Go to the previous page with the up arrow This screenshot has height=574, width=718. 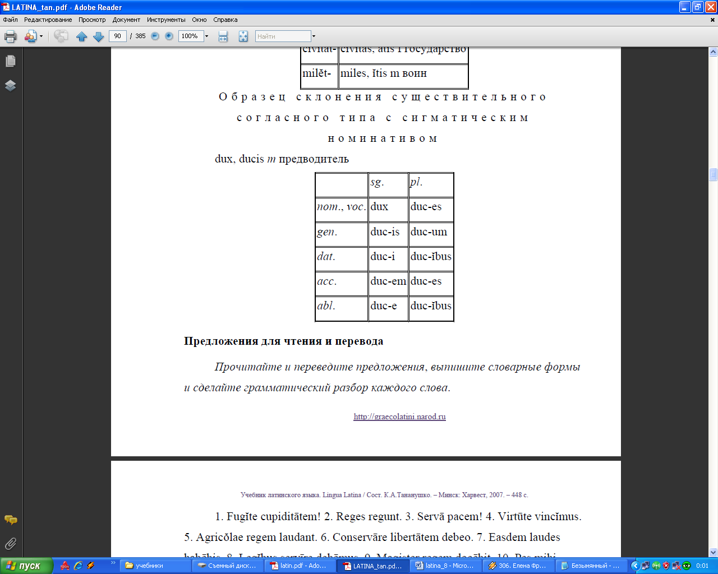point(81,36)
